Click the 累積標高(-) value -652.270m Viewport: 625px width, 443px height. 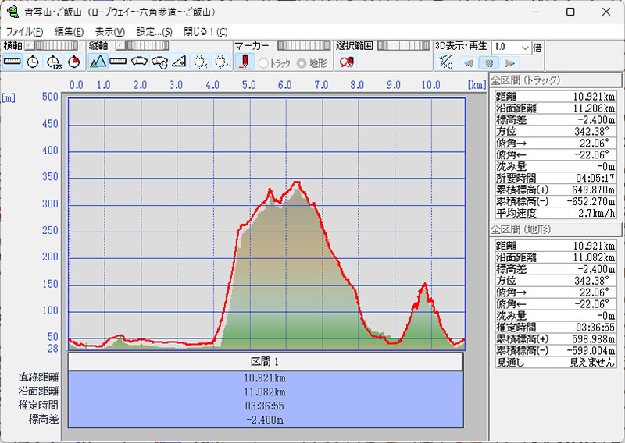pyautogui.click(x=591, y=201)
